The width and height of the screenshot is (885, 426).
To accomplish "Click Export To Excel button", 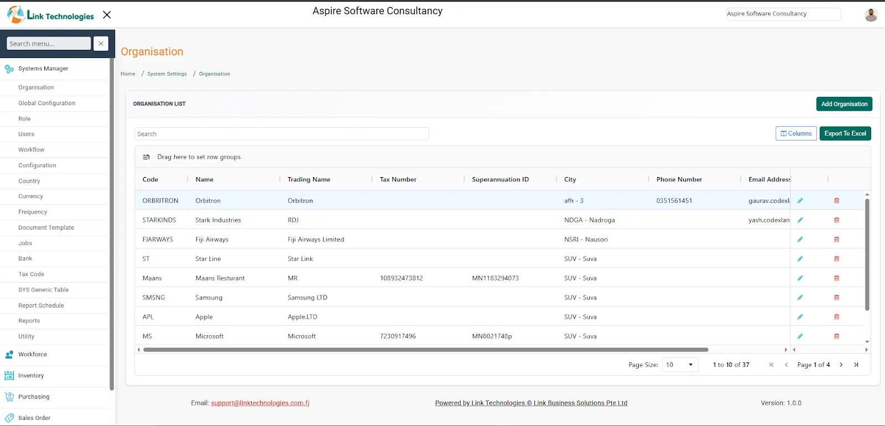I will click(x=845, y=133).
